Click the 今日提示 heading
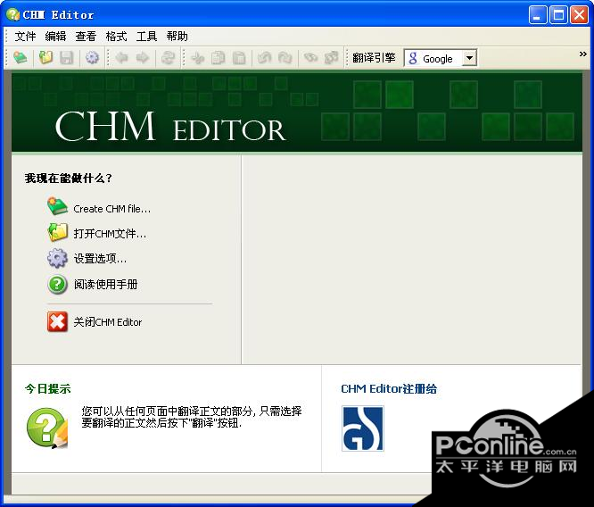This screenshot has width=594, height=507. 48,388
